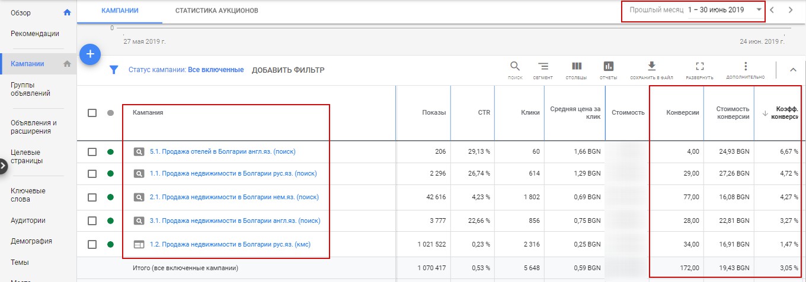Open Темы in the sidebar

pyautogui.click(x=20, y=262)
